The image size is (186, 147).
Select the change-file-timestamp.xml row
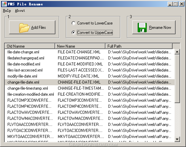[90, 88]
